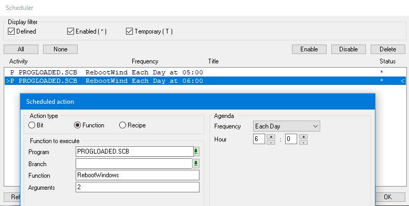Focus the minutes field showing 0
Screen dimensions: 409x206
pos(291,139)
